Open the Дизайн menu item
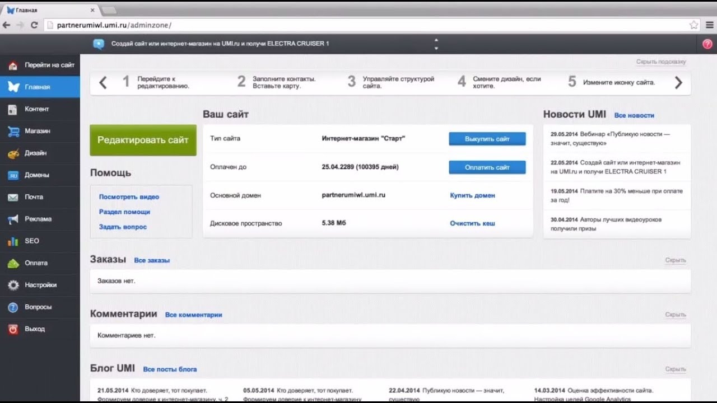Viewport: 717px width, 403px height. pos(40,153)
